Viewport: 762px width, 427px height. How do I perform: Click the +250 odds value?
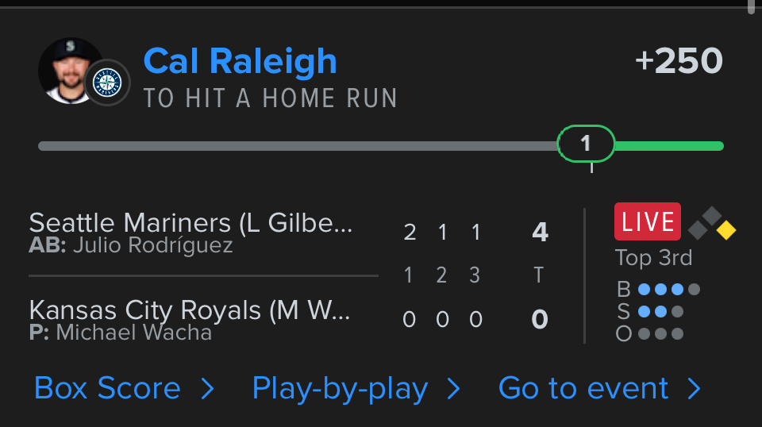pos(679,61)
